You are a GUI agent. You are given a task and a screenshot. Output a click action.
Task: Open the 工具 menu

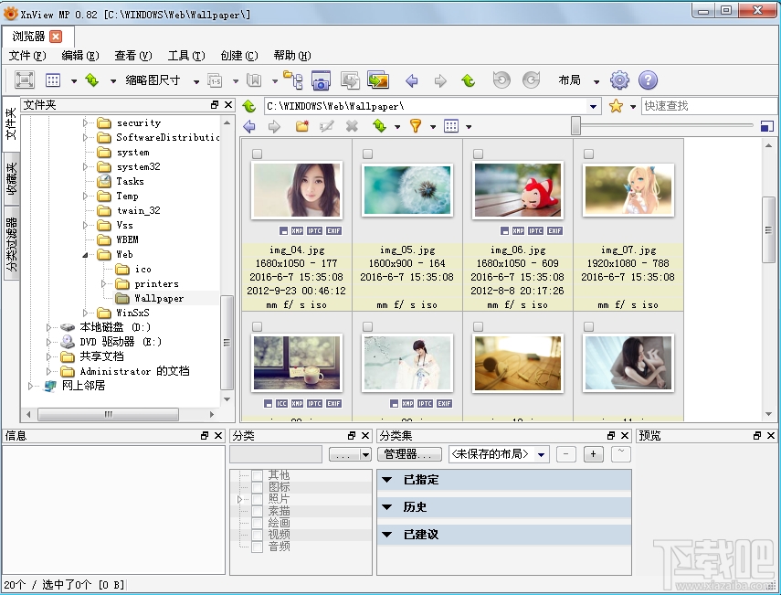point(185,55)
